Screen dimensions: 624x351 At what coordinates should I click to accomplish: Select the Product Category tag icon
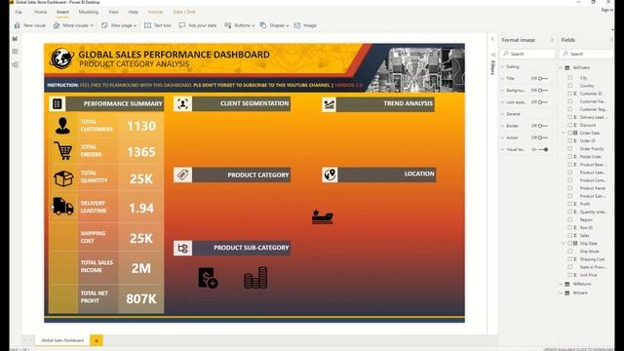coord(182,175)
